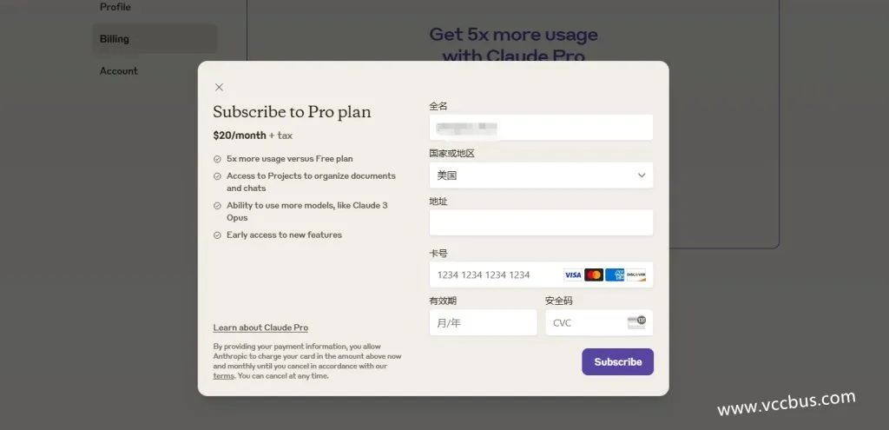
Task: Open the Profile settings section
Action: (115, 7)
